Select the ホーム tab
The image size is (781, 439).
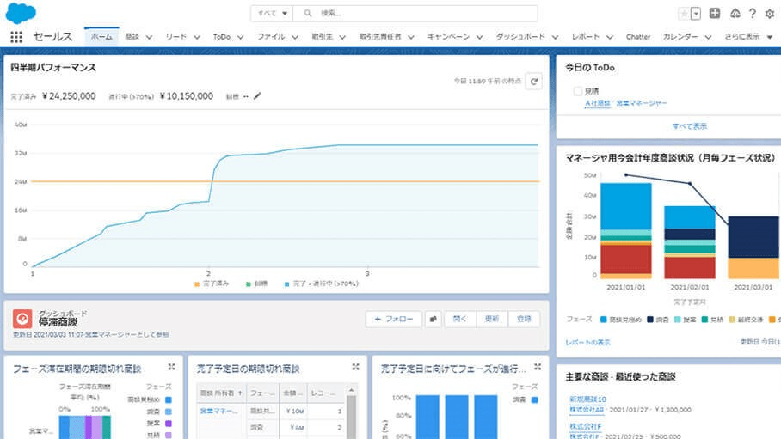pos(101,37)
